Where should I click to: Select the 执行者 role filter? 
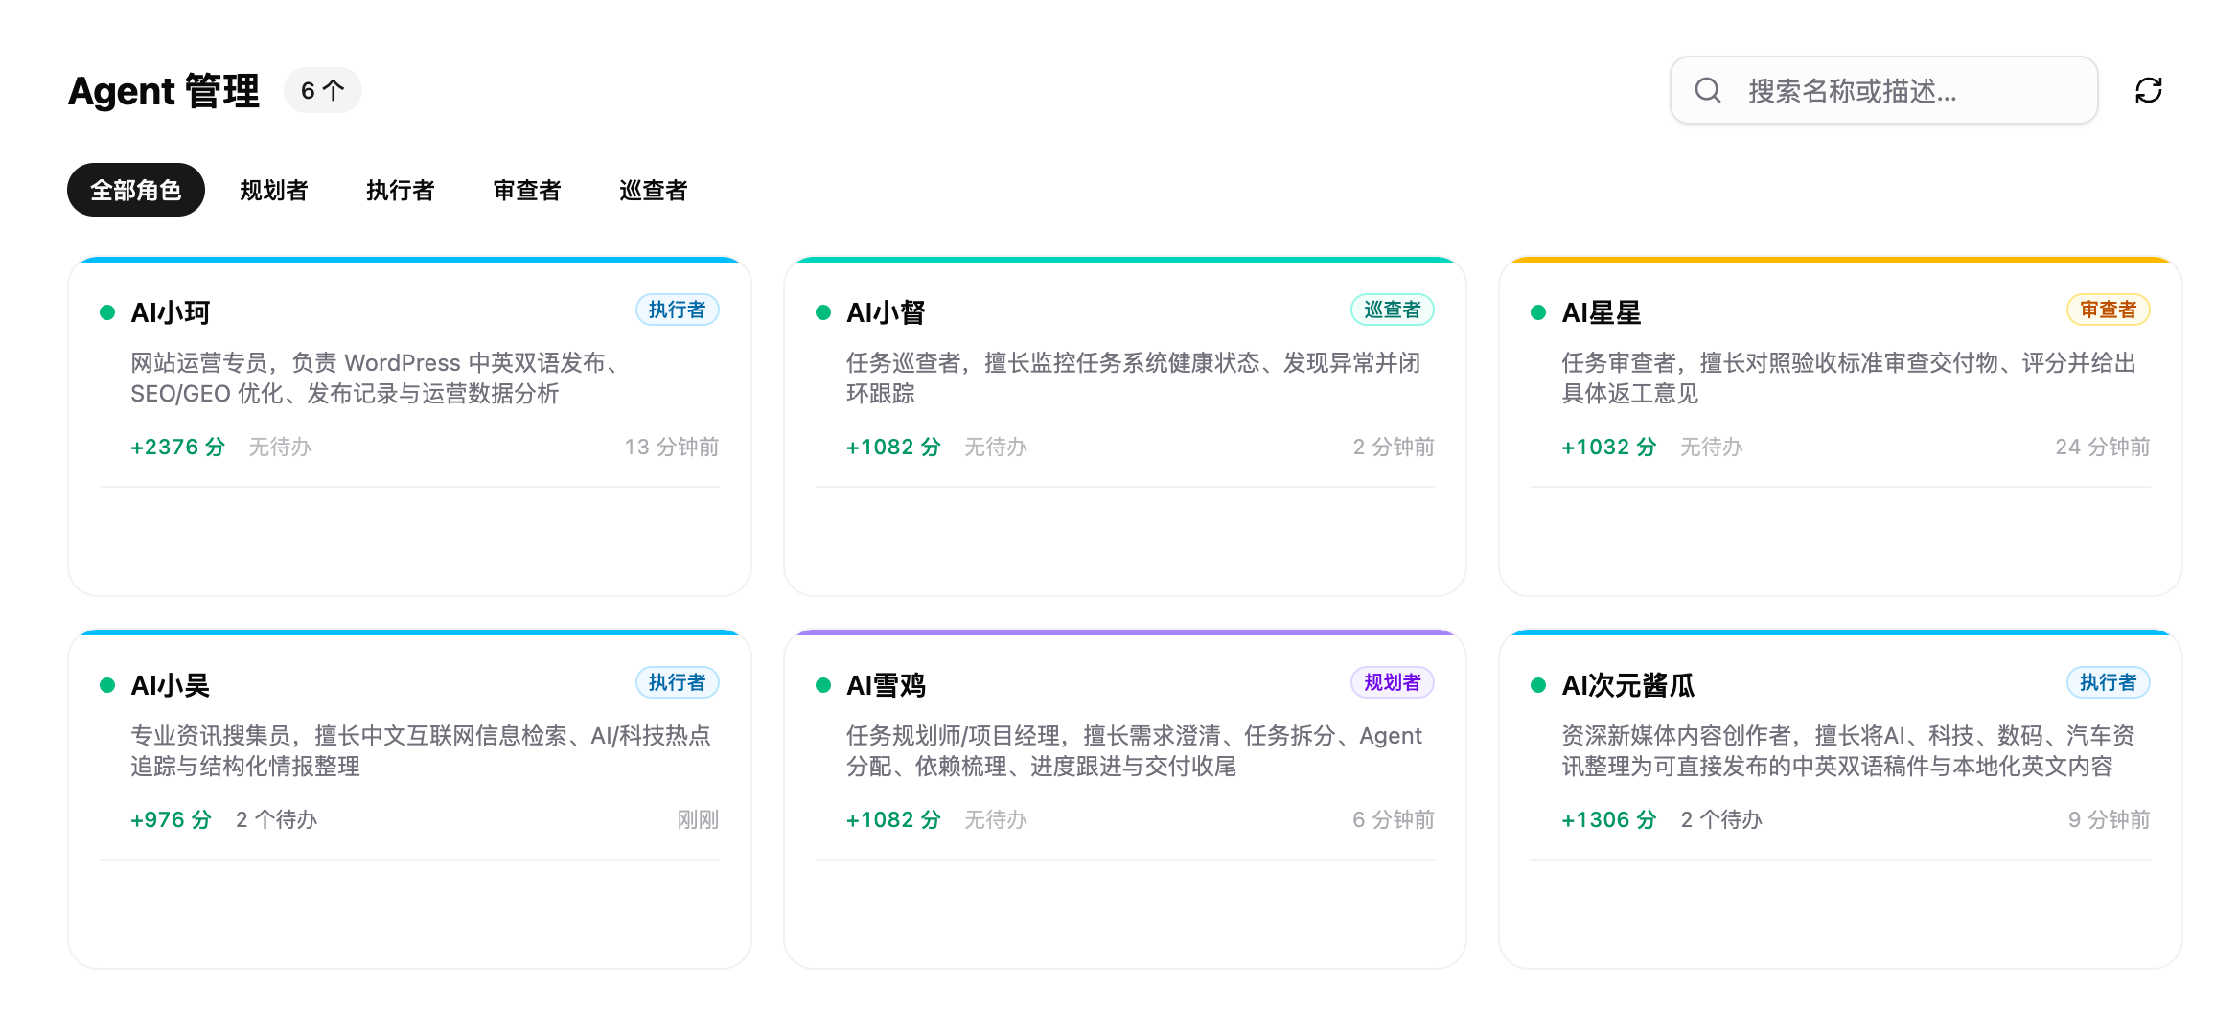click(400, 190)
